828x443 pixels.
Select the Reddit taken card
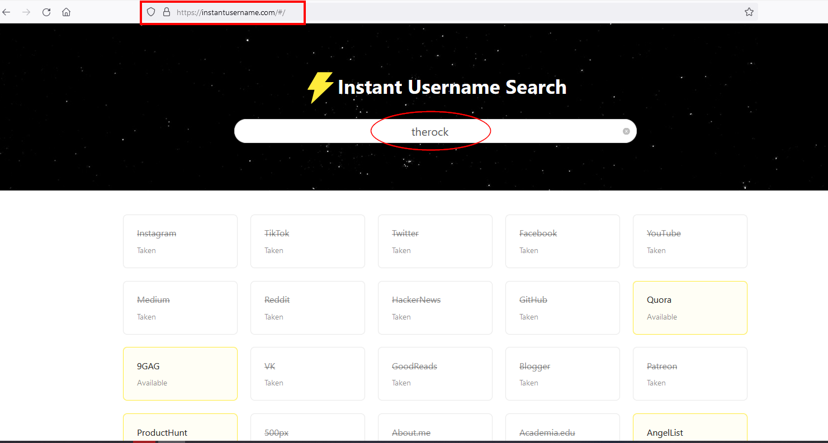[x=307, y=308]
